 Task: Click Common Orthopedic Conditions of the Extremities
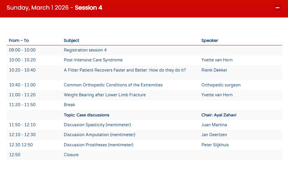[x=113, y=85]
